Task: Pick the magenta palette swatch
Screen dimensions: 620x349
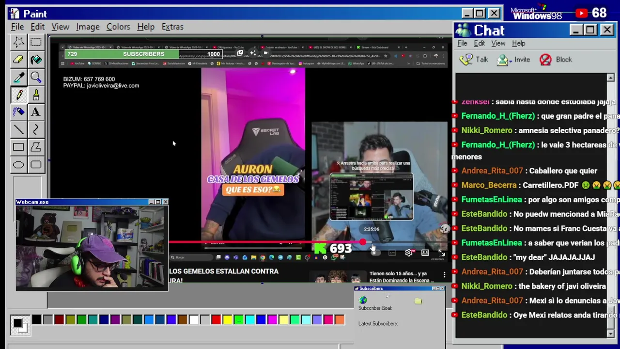Action: [272, 319]
